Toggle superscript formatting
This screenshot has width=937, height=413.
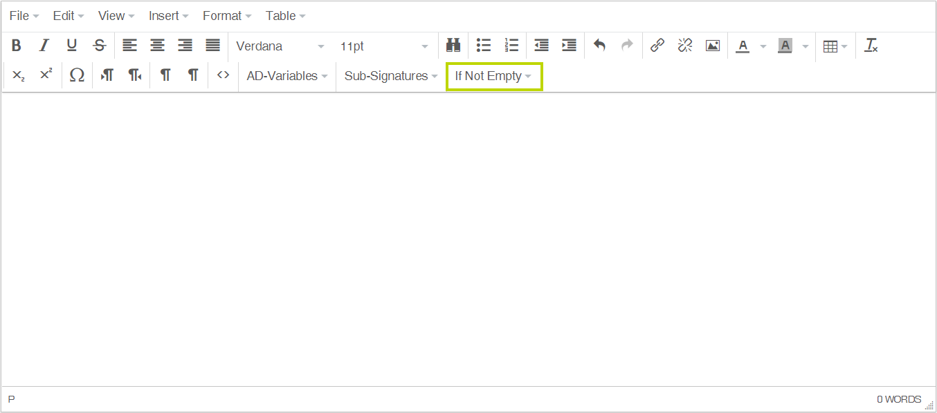(x=46, y=75)
